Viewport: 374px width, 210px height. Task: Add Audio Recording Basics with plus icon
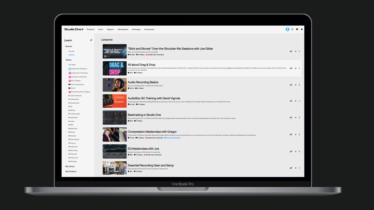click(x=295, y=85)
